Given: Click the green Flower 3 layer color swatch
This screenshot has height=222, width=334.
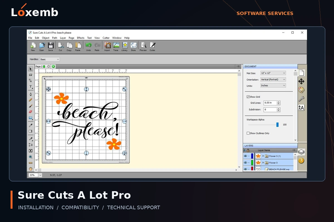Looking at the screenshot, I should coord(252,163).
